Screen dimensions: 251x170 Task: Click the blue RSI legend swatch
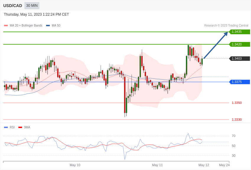point(6,127)
